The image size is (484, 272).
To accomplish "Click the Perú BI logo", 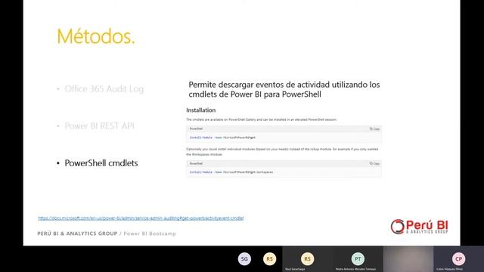I will pos(419,227).
